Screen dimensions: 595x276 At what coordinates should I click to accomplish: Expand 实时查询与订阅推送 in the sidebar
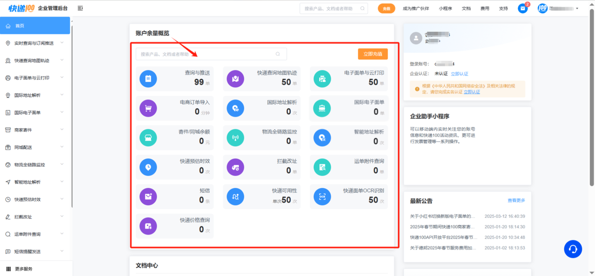click(36, 43)
